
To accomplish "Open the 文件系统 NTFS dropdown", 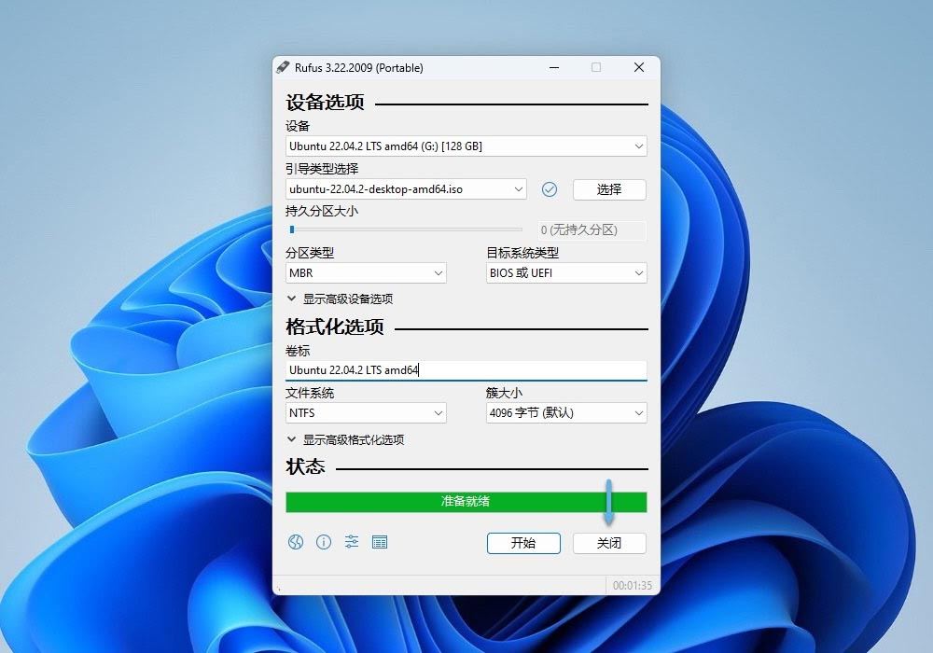I will (x=366, y=413).
